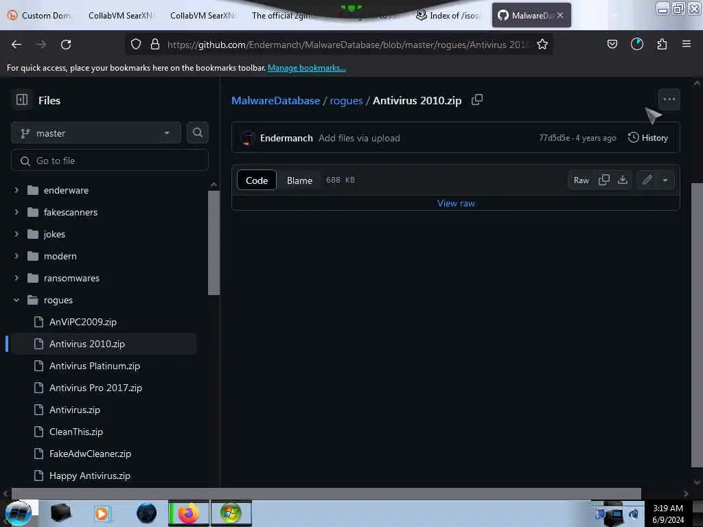Expand the ransomwares folder
This screenshot has width=703, height=527.
(16, 278)
